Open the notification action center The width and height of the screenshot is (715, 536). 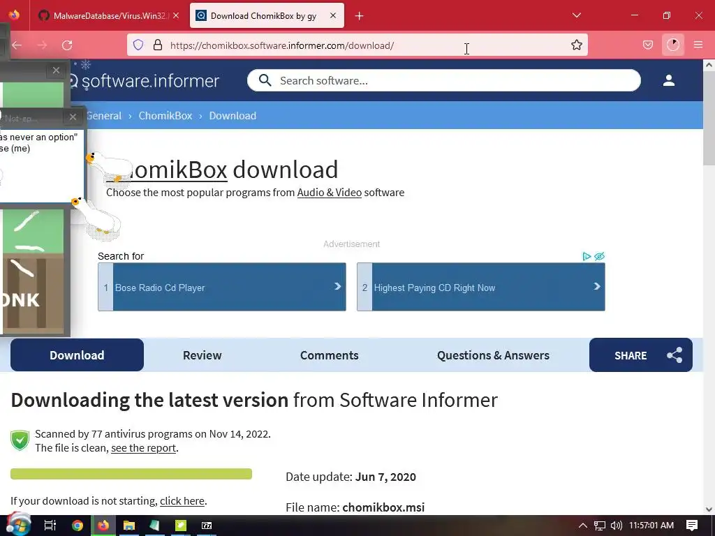pos(692,526)
